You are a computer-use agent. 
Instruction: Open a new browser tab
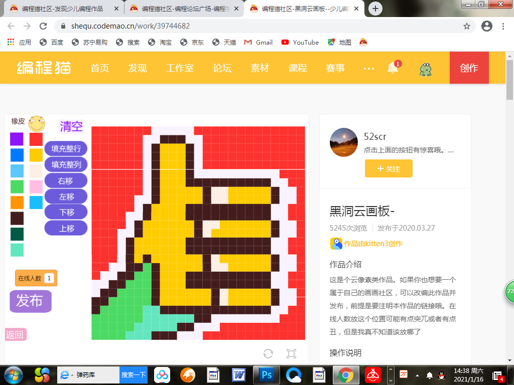(x=375, y=9)
